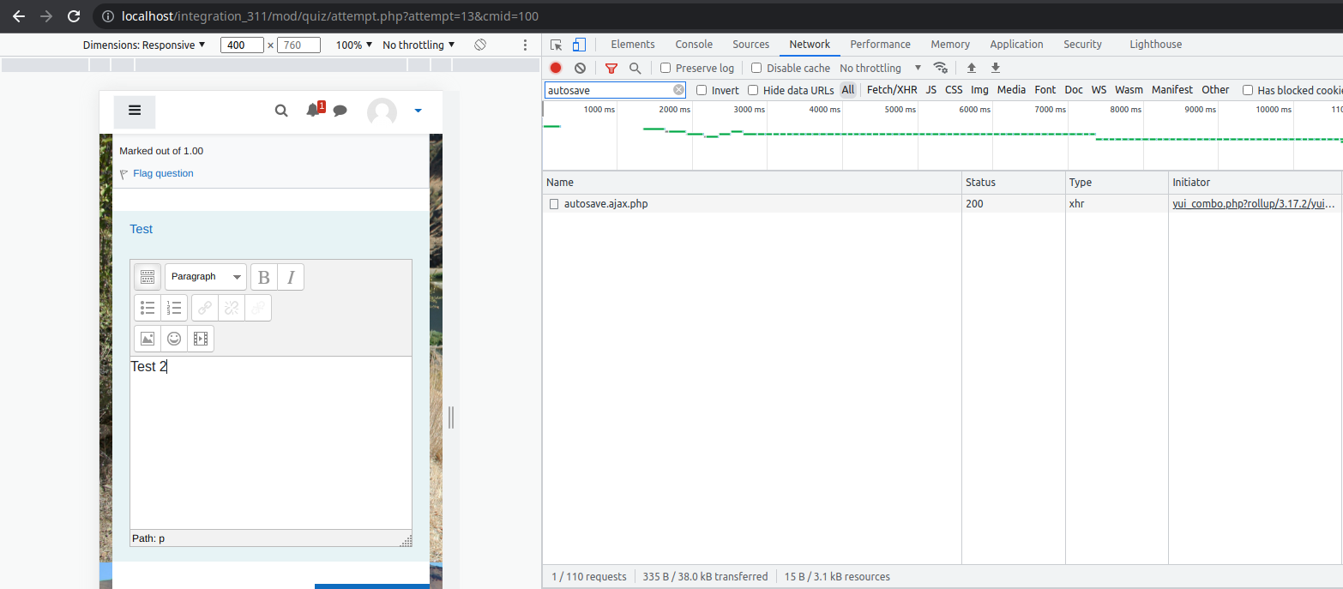Switch to the Console tab
This screenshot has height=589, width=1343.
coord(694,45)
